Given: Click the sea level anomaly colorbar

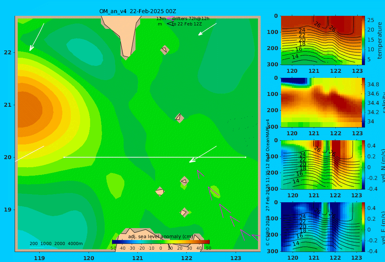Looking at the screenshot, I should click(161, 242).
